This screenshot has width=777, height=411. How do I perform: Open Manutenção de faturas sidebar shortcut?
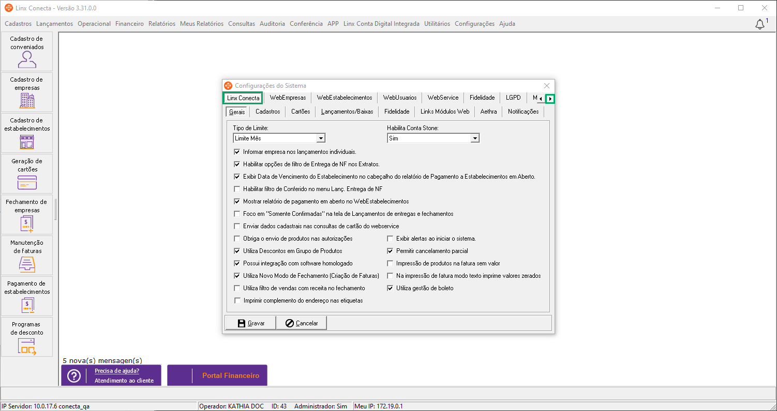[27, 256]
